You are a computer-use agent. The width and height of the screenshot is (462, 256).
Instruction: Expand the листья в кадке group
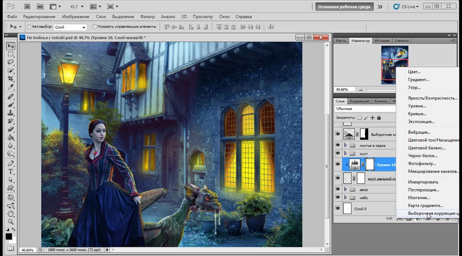click(345, 145)
